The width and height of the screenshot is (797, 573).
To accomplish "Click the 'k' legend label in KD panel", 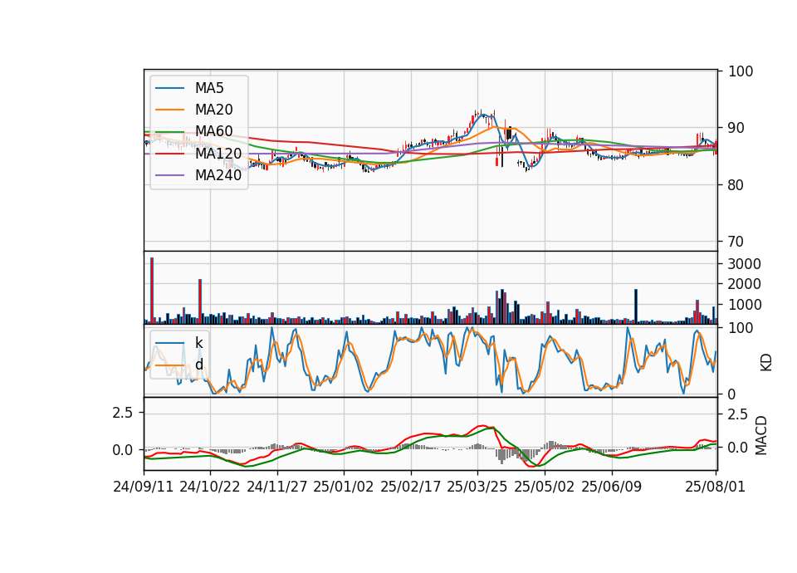I will [198, 343].
